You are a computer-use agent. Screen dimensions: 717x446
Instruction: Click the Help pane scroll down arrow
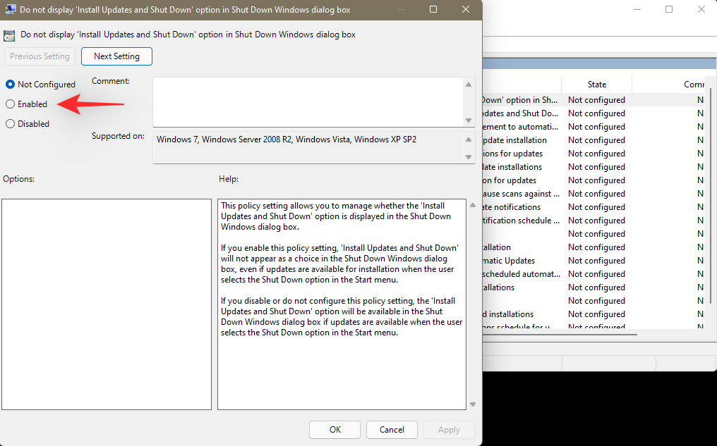tap(472, 404)
